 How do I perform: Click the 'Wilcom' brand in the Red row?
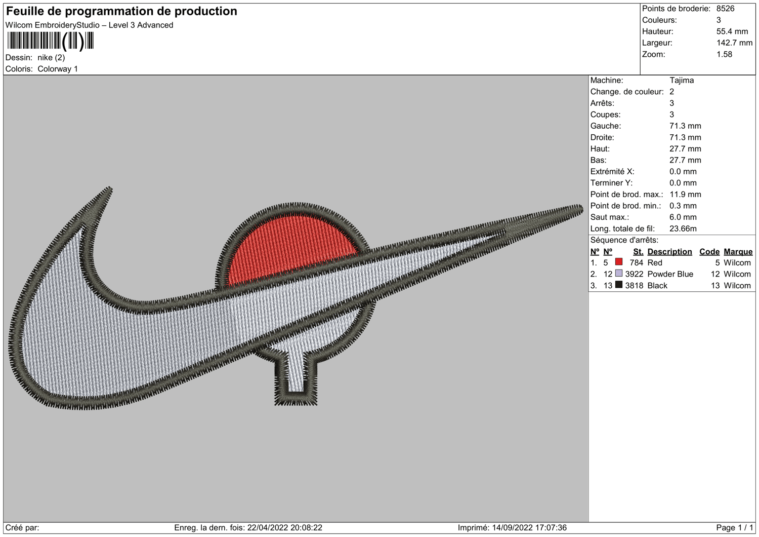pos(737,262)
